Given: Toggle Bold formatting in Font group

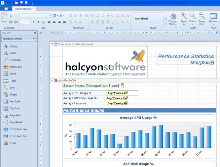Looking at the screenshot, I should point(33,22).
